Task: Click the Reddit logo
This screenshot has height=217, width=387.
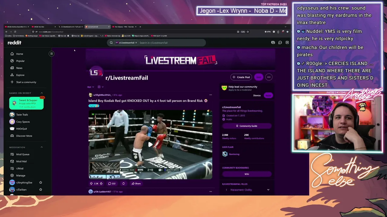Action: pyautogui.click(x=15, y=42)
